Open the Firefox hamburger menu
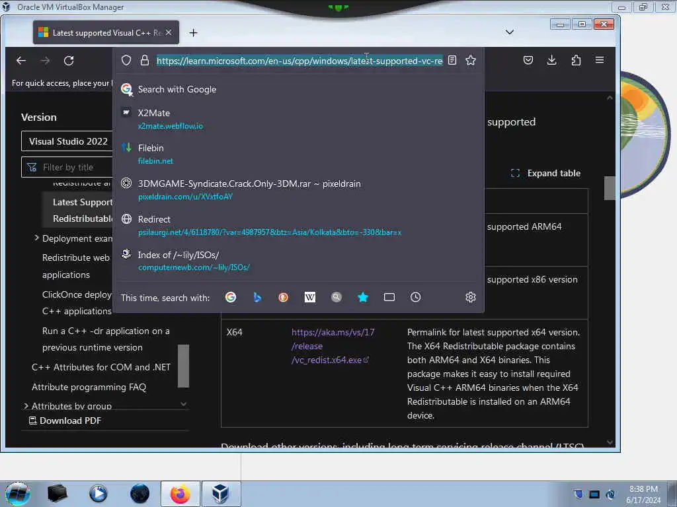This screenshot has height=507, width=677. (x=599, y=60)
